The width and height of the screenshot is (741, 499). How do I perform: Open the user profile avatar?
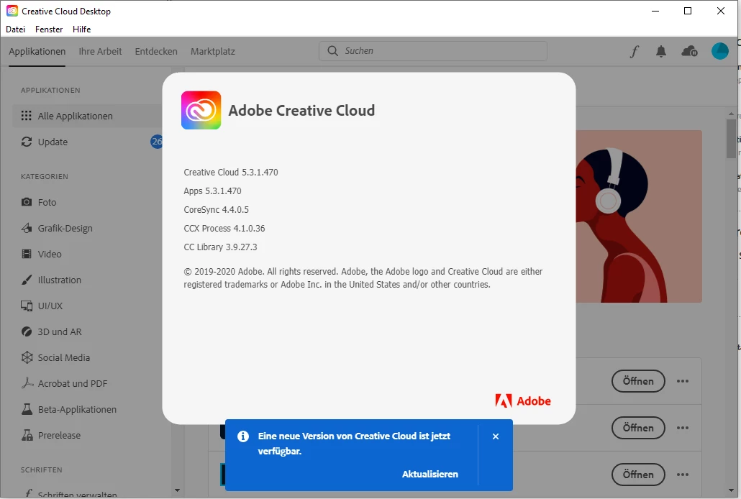720,51
